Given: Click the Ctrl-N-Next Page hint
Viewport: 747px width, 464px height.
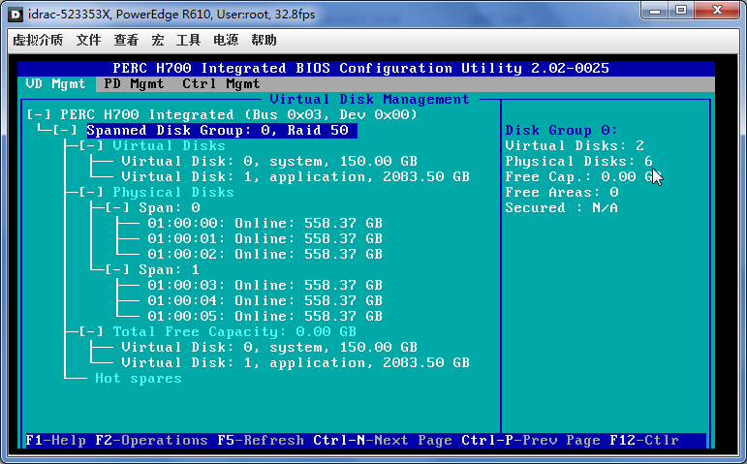Looking at the screenshot, I should pos(383,440).
